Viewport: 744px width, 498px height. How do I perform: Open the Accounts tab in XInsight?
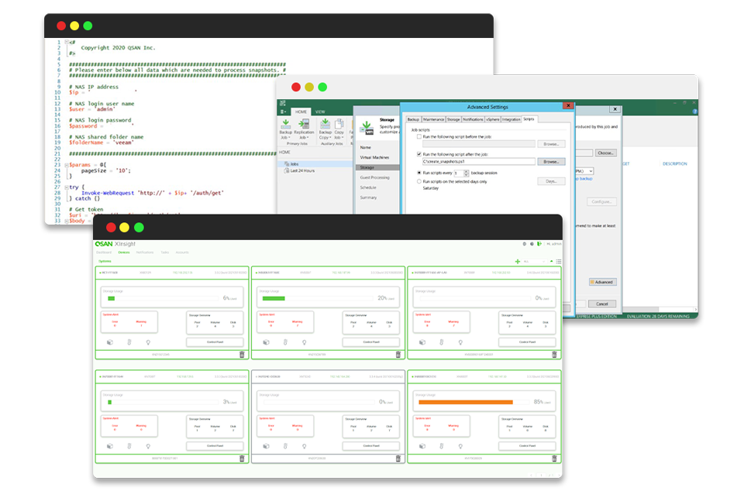coord(182,252)
